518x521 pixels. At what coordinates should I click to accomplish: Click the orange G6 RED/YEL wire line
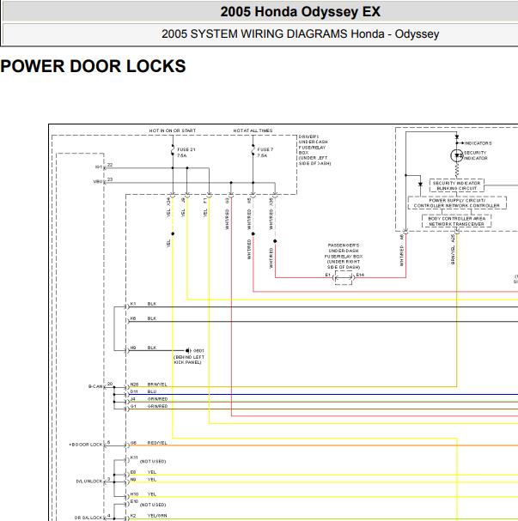(323, 445)
